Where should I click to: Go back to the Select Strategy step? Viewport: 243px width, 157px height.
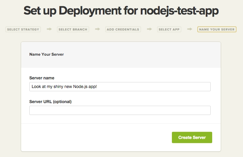click(23, 30)
